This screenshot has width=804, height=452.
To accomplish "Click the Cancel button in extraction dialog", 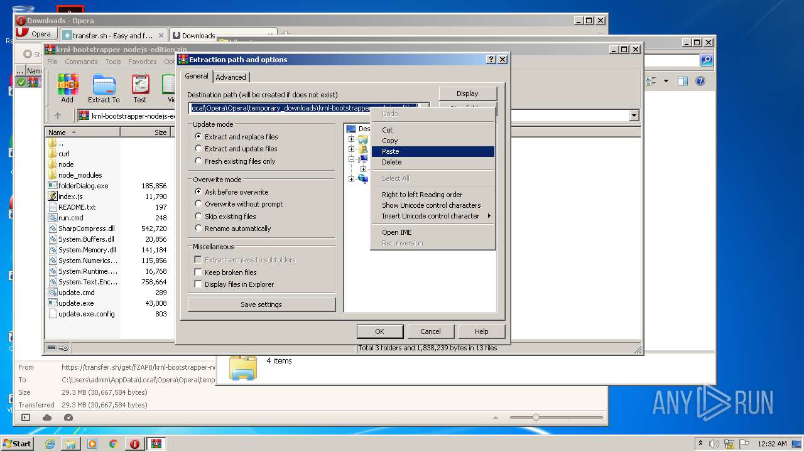I will [430, 331].
